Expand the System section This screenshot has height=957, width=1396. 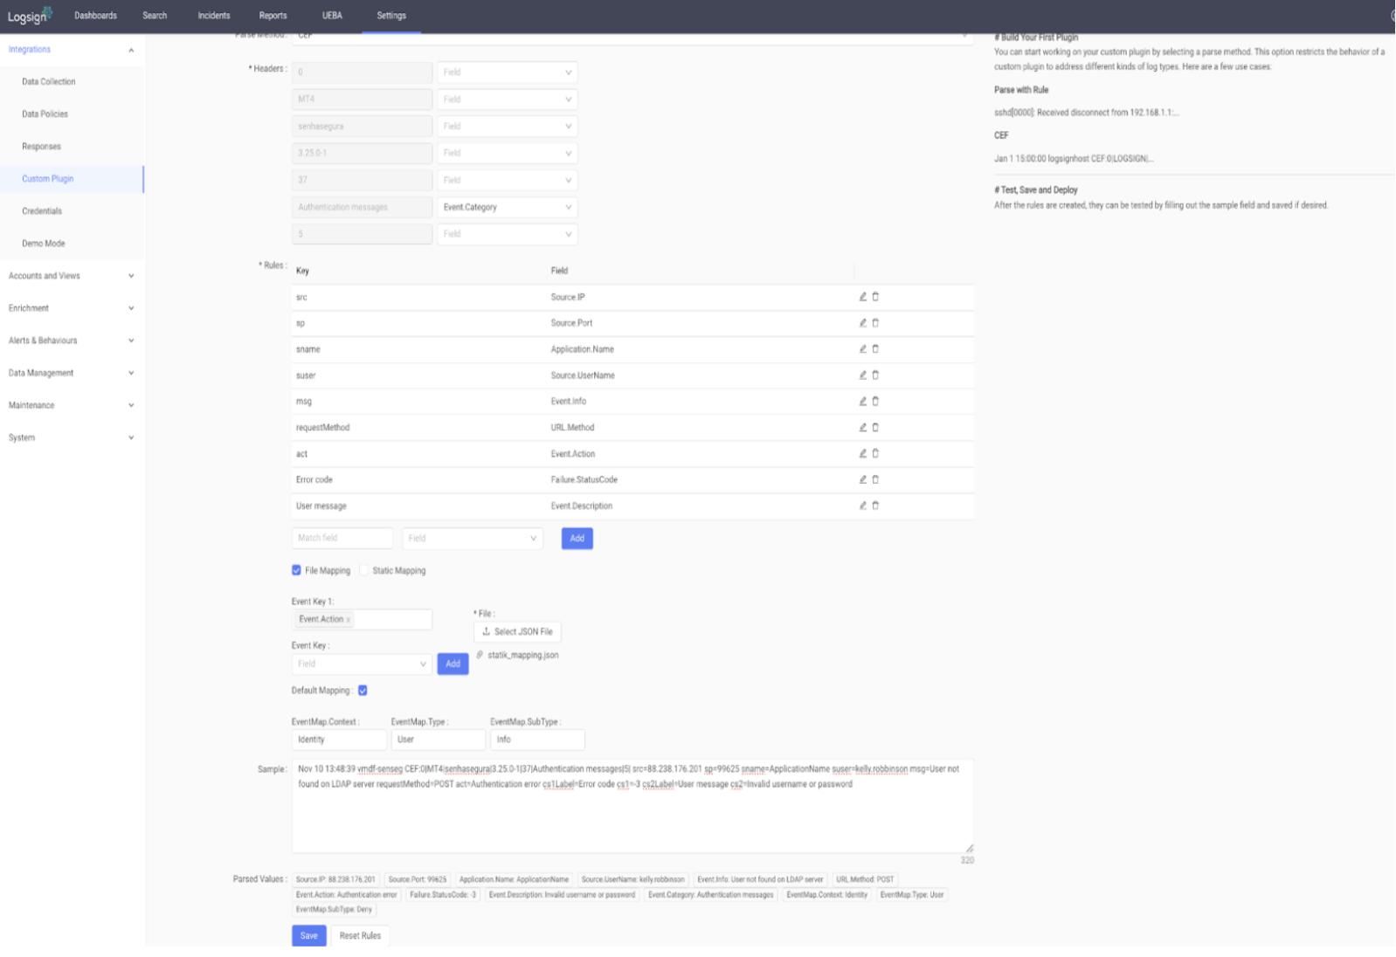pos(72,437)
